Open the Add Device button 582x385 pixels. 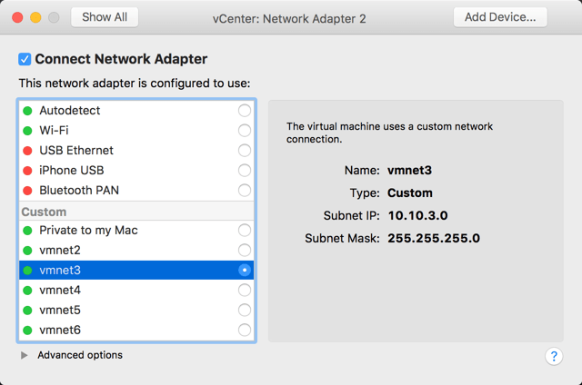click(x=500, y=17)
